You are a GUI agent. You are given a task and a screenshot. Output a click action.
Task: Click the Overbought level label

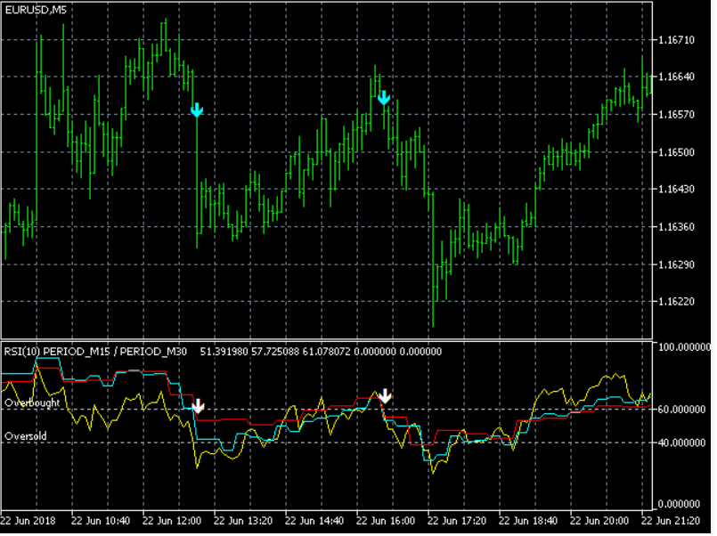coord(32,403)
